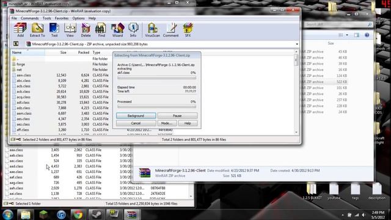
Task: Open the Tools menu
Action: 46,18
